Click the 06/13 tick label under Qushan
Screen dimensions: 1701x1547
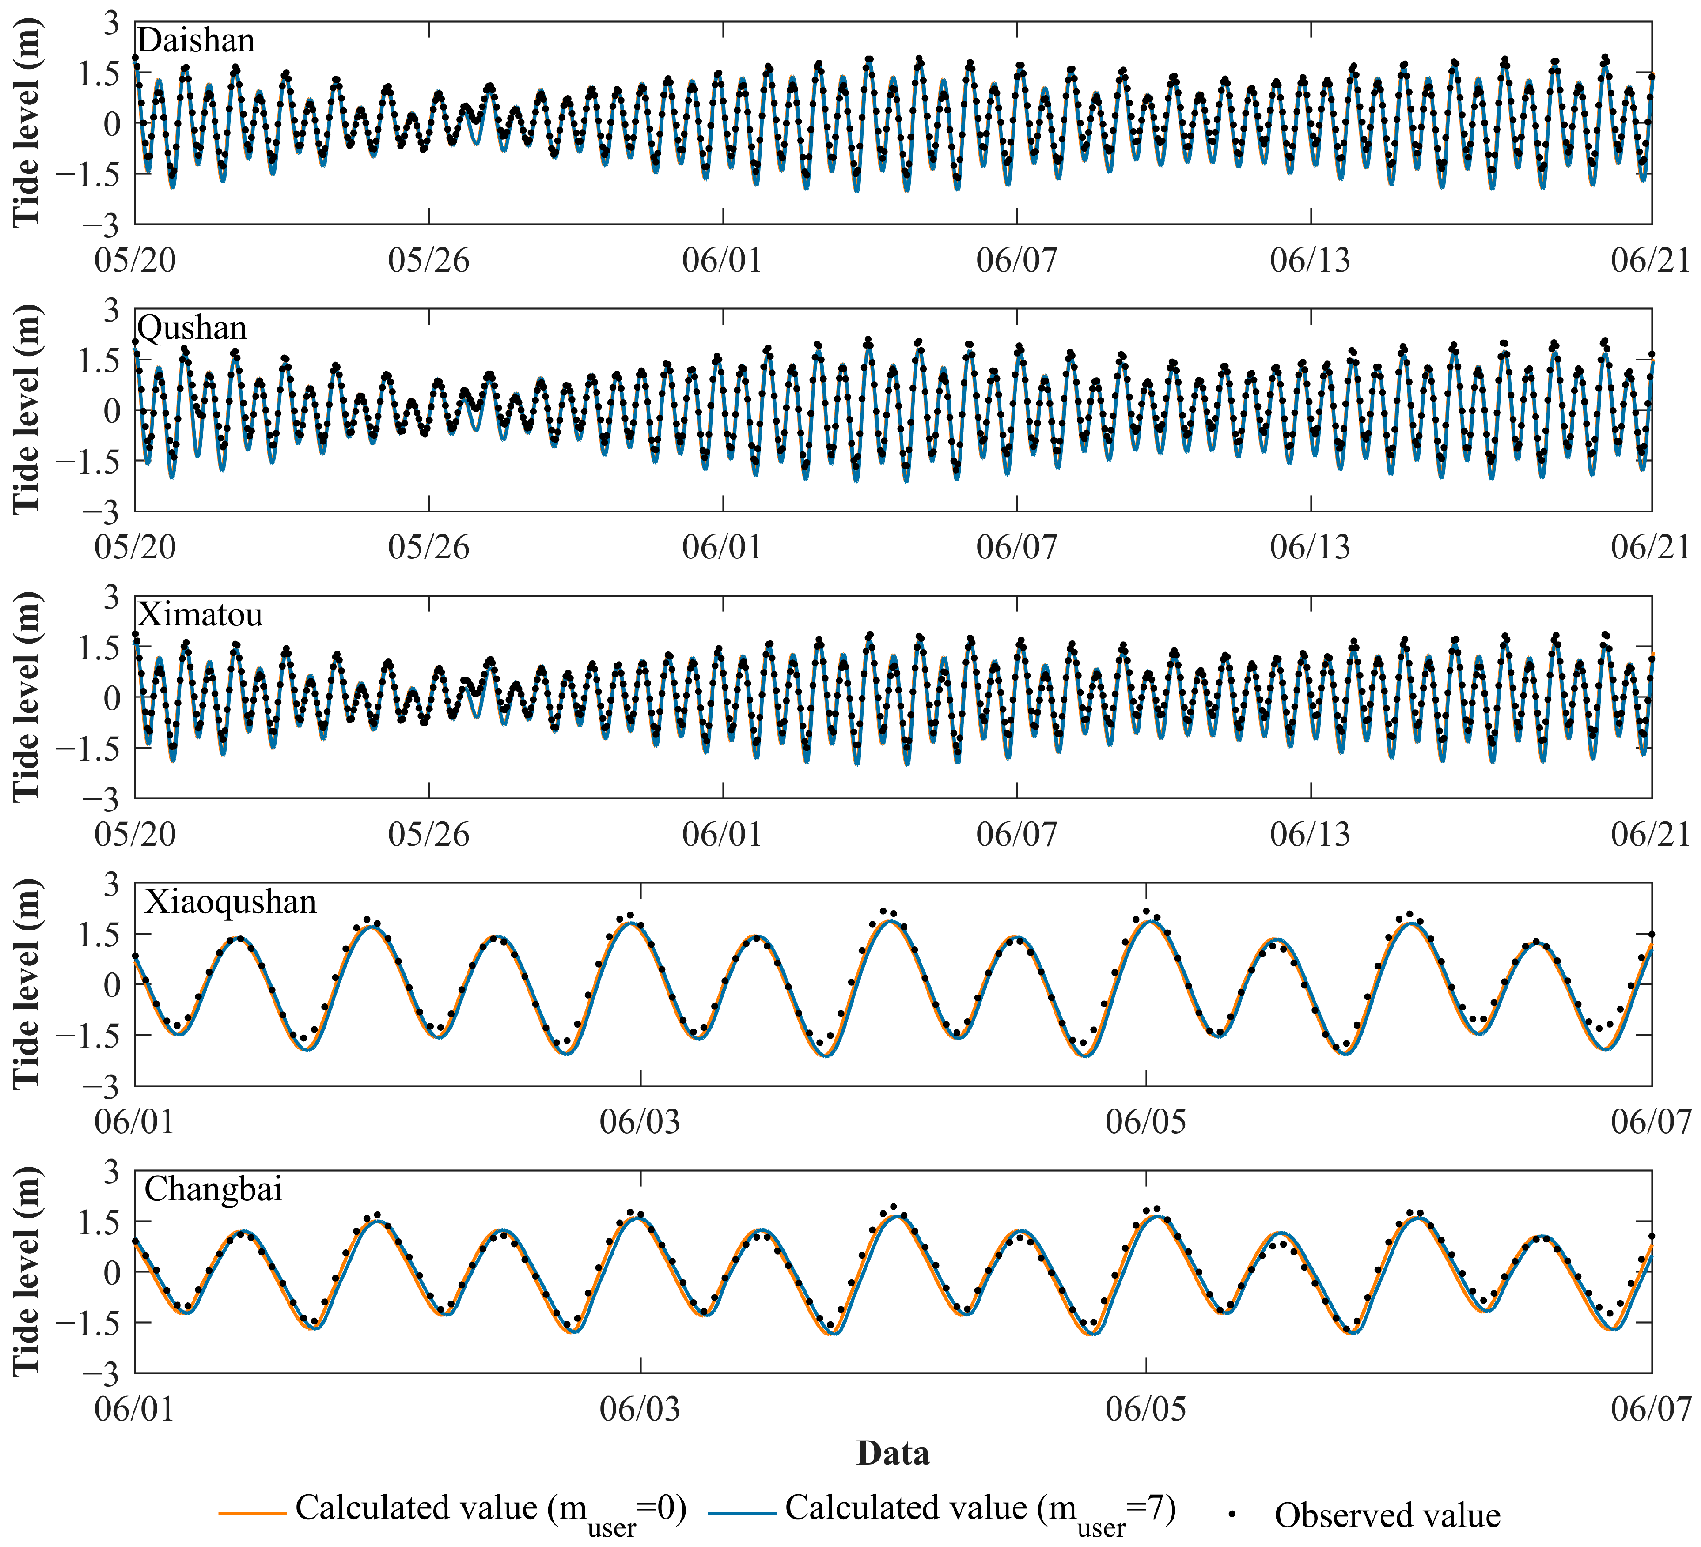[x=1310, y=547]
